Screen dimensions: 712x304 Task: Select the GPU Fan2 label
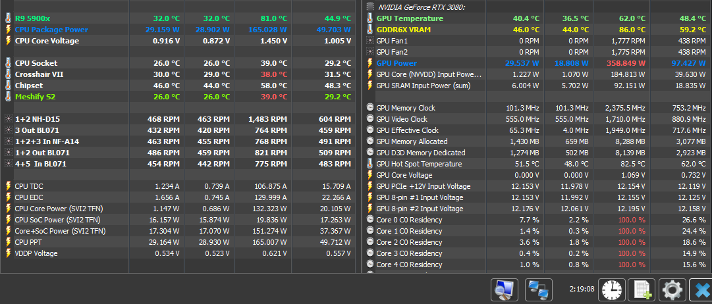coord(393,52)
